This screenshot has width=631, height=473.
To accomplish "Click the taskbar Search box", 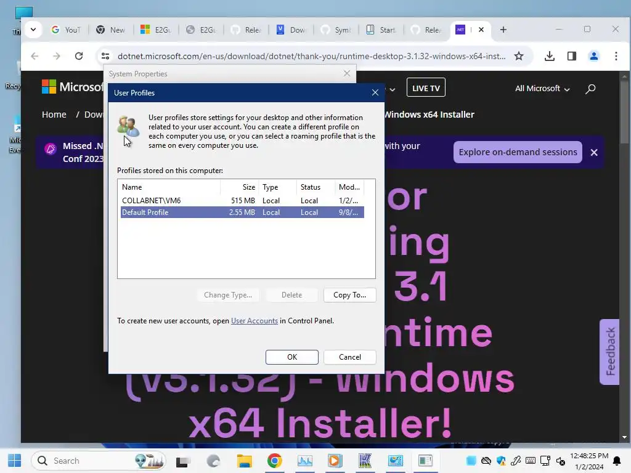I will tap(99, 461).
